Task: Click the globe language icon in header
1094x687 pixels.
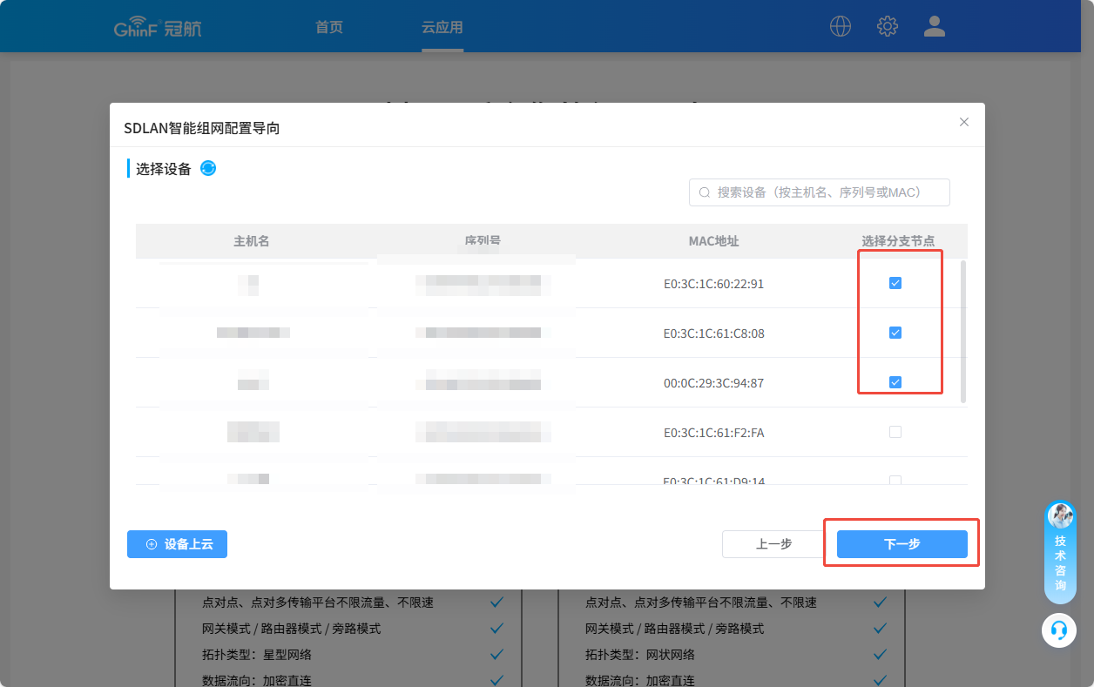Action: [x=841, y=26]
